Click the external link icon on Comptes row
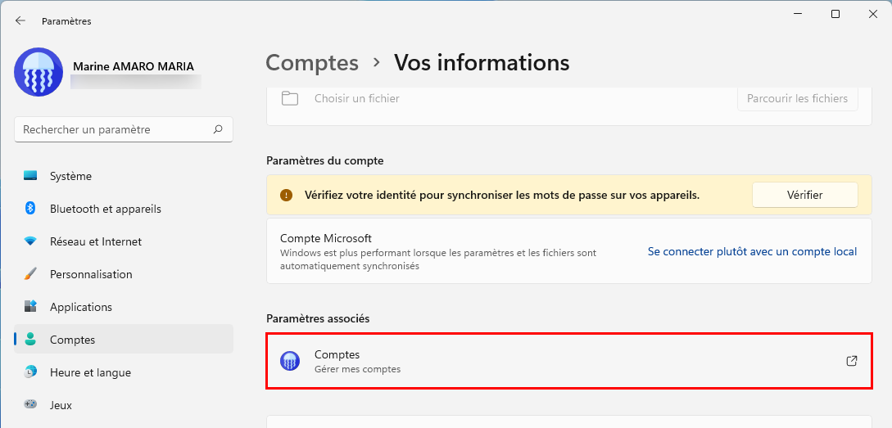This screenshot has width=892, height=428. pos(852,361)
